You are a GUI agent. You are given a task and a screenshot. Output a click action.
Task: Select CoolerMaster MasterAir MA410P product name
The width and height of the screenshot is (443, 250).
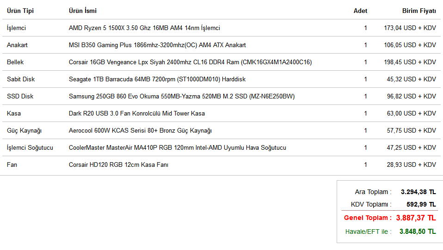(178, 147)
